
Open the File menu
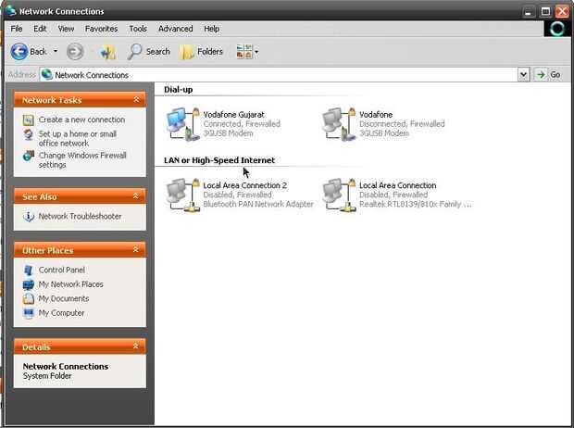point(17,29)
